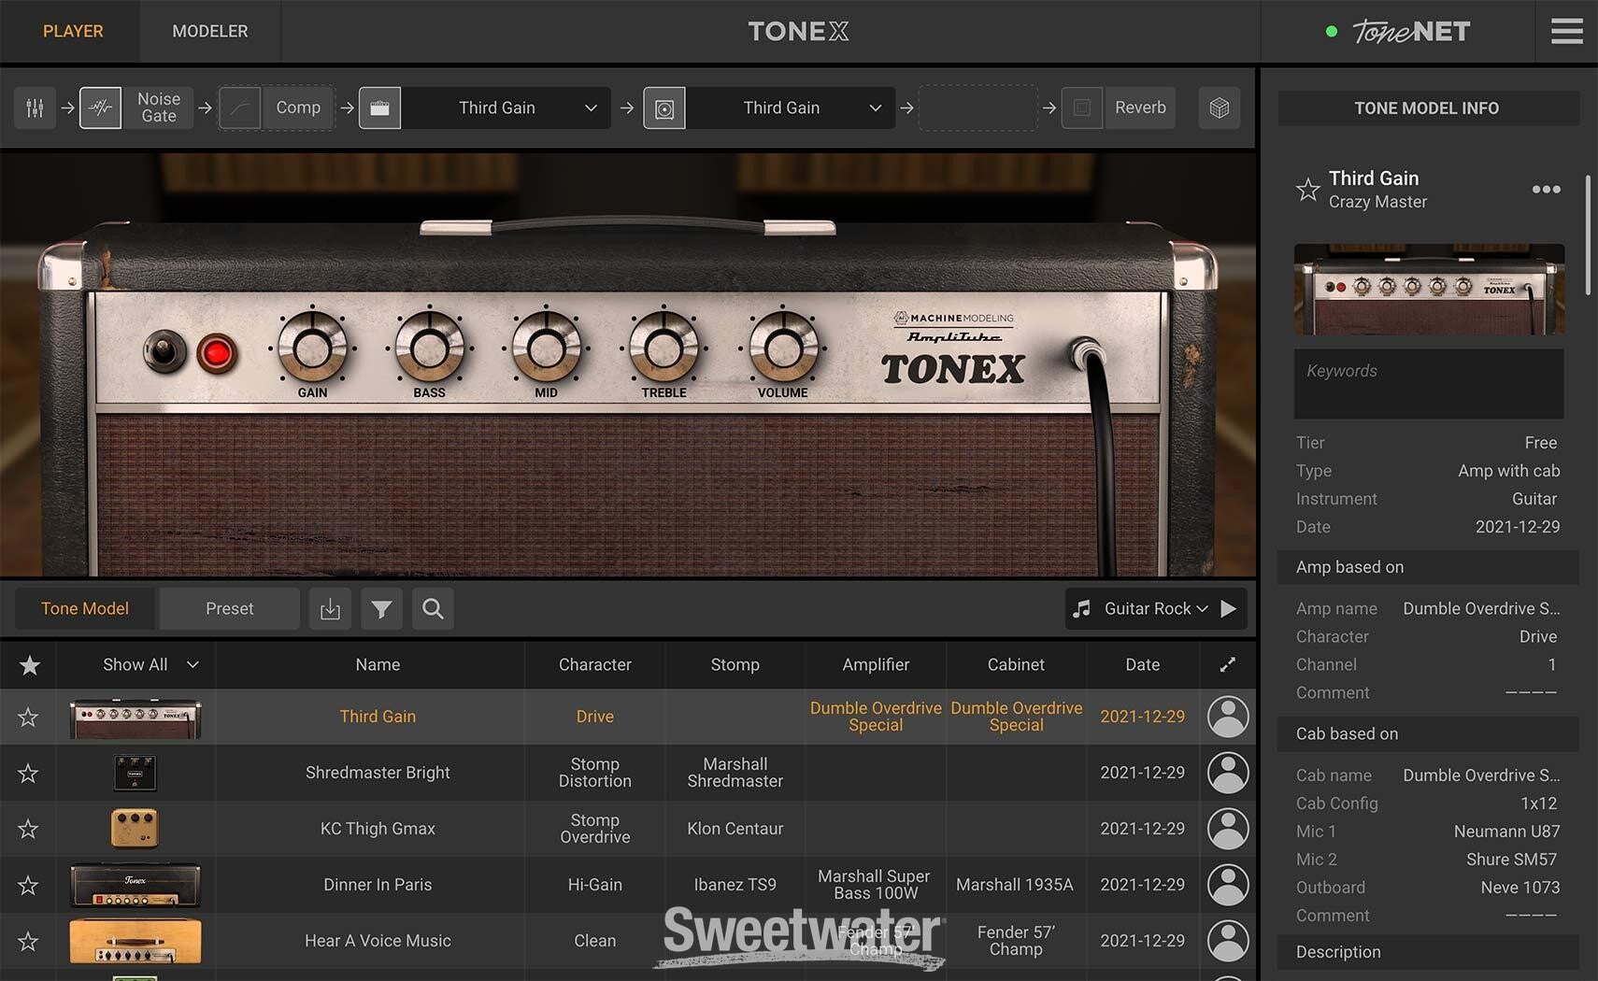Toggle the red amp power light

point(217,353)
